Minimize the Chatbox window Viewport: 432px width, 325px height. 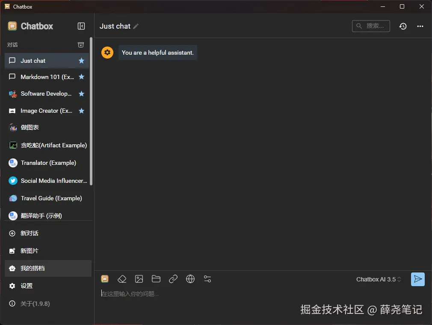click(383, 6)
